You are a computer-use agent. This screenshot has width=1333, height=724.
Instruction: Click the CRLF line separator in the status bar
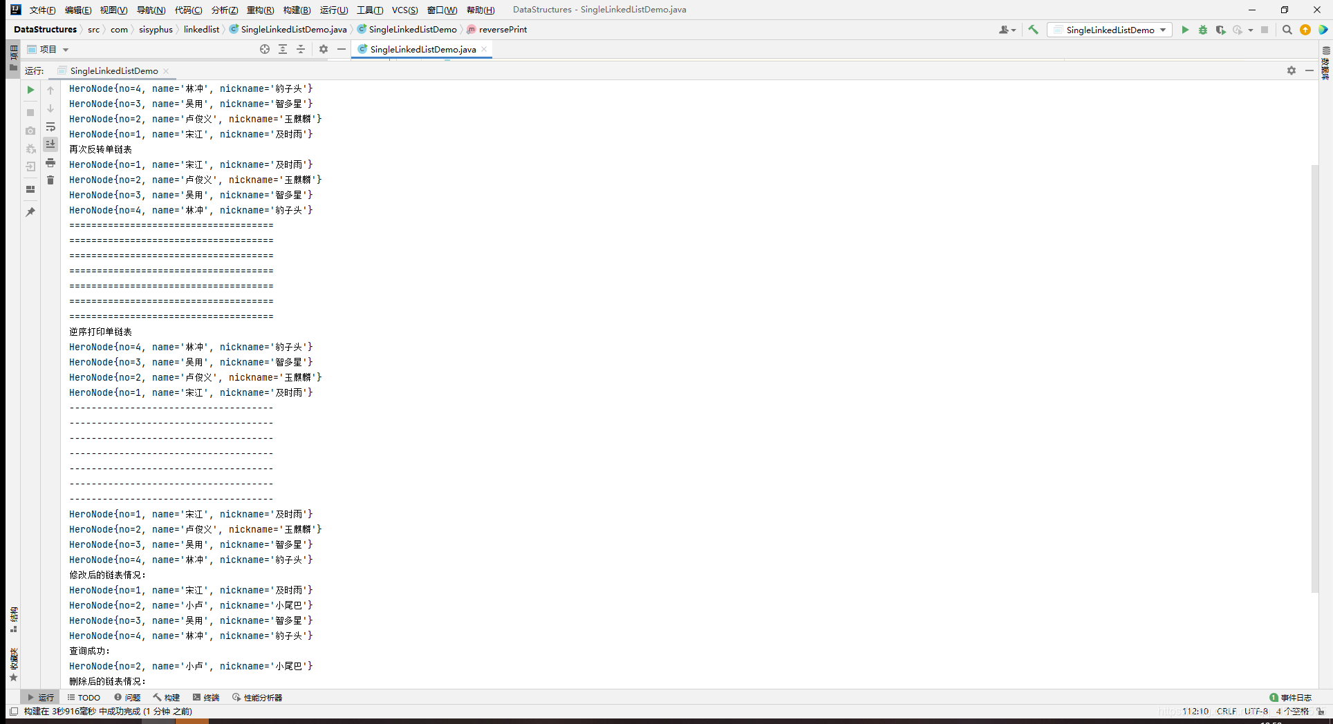[1227, 711]
